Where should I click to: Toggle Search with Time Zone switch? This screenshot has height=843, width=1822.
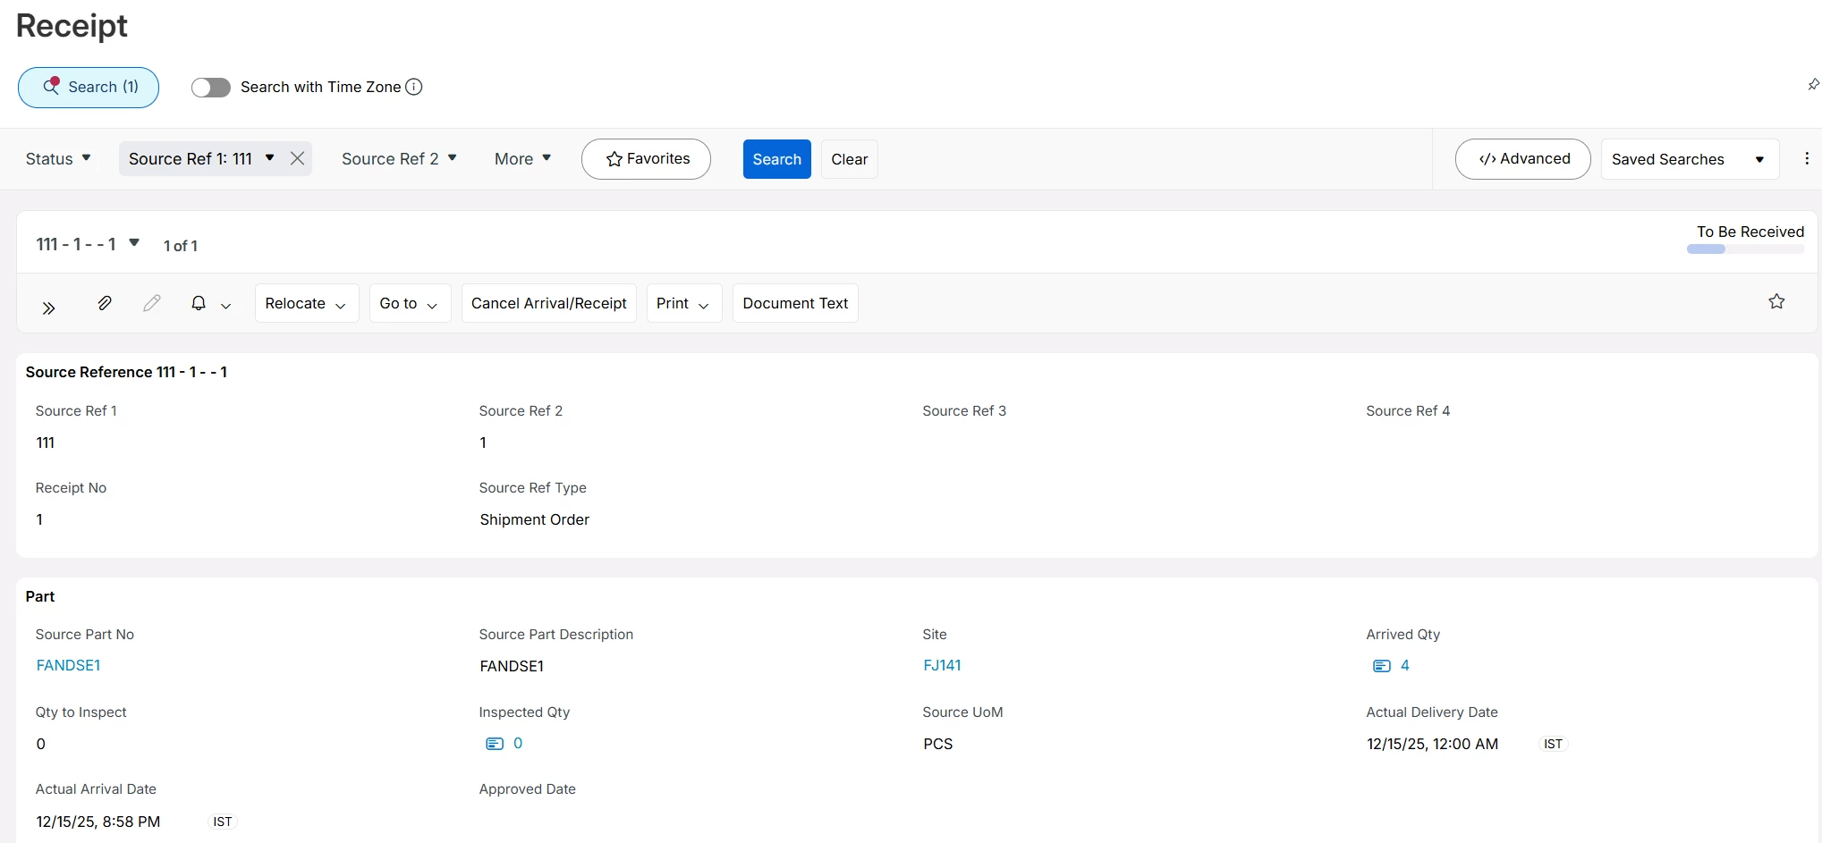click(211, 87)
